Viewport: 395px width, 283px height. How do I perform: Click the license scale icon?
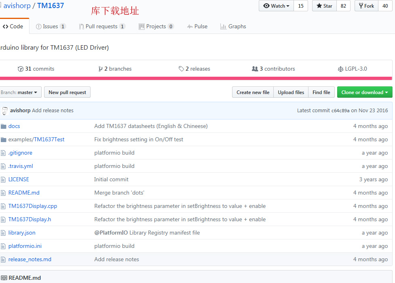(340, 69)
